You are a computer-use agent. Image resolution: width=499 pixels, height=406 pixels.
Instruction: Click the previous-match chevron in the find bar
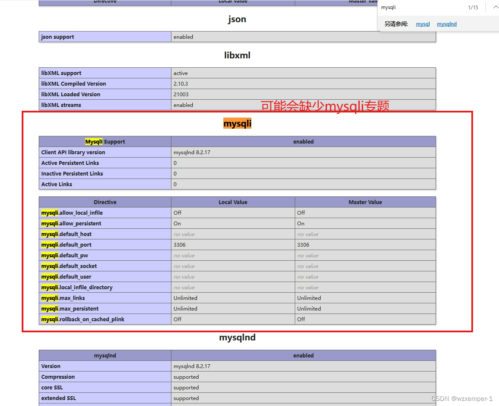494,7
